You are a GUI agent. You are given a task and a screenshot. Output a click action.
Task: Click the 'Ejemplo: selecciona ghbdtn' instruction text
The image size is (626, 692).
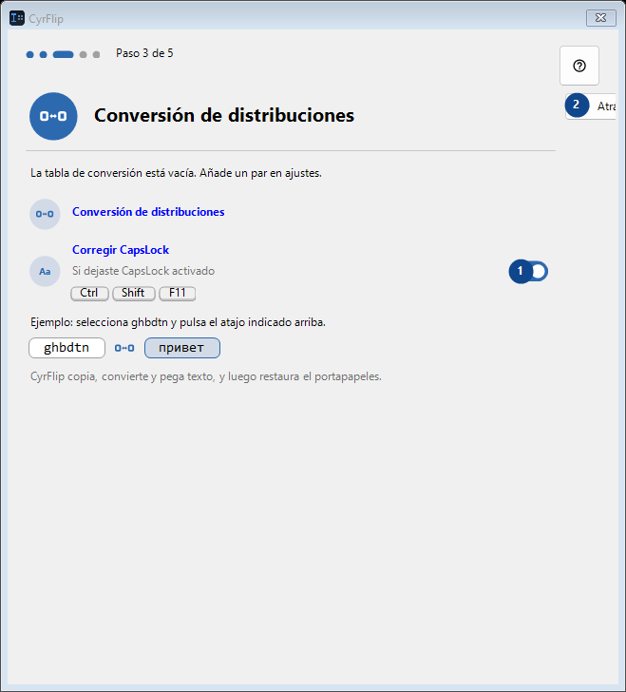[178, 322]
